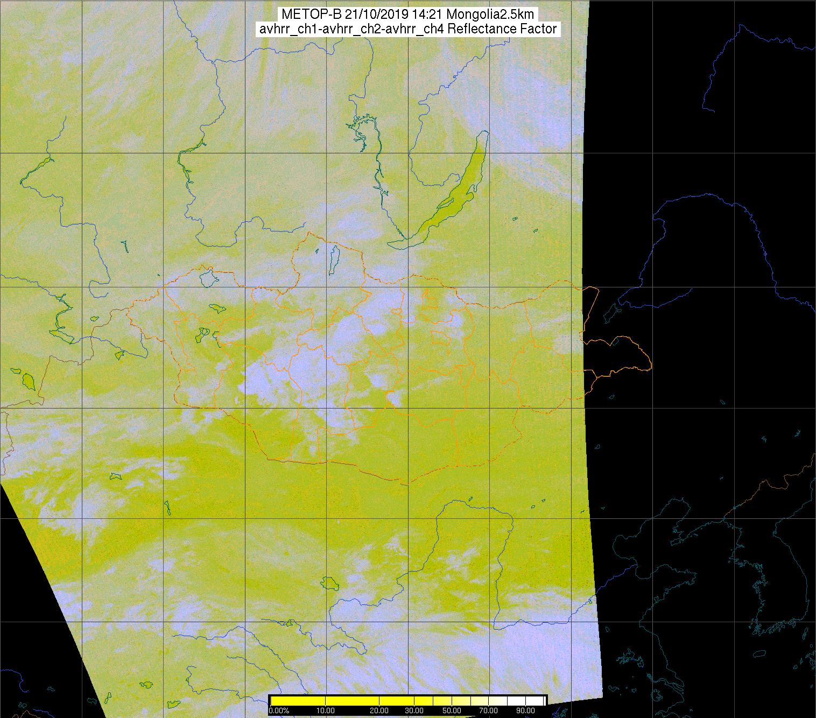Click the METOP-B 21/10/2019 title text
Screen dimensions: 816x718
pyautogui.click(x=407, y=15)
